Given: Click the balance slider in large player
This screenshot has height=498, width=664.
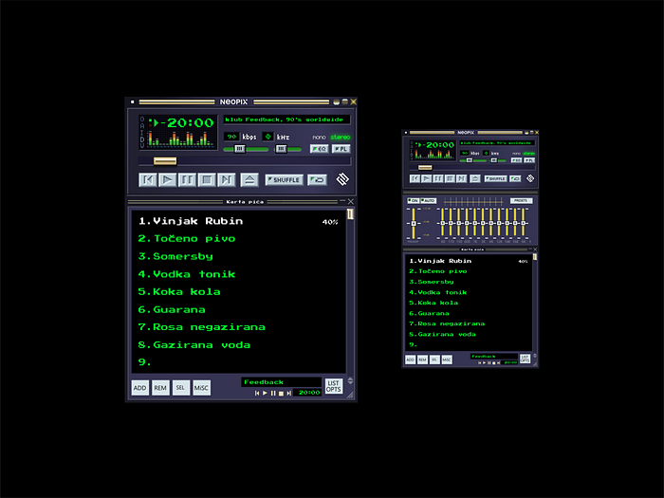Looking at the screenshot, I should click(x=281, y=149).
